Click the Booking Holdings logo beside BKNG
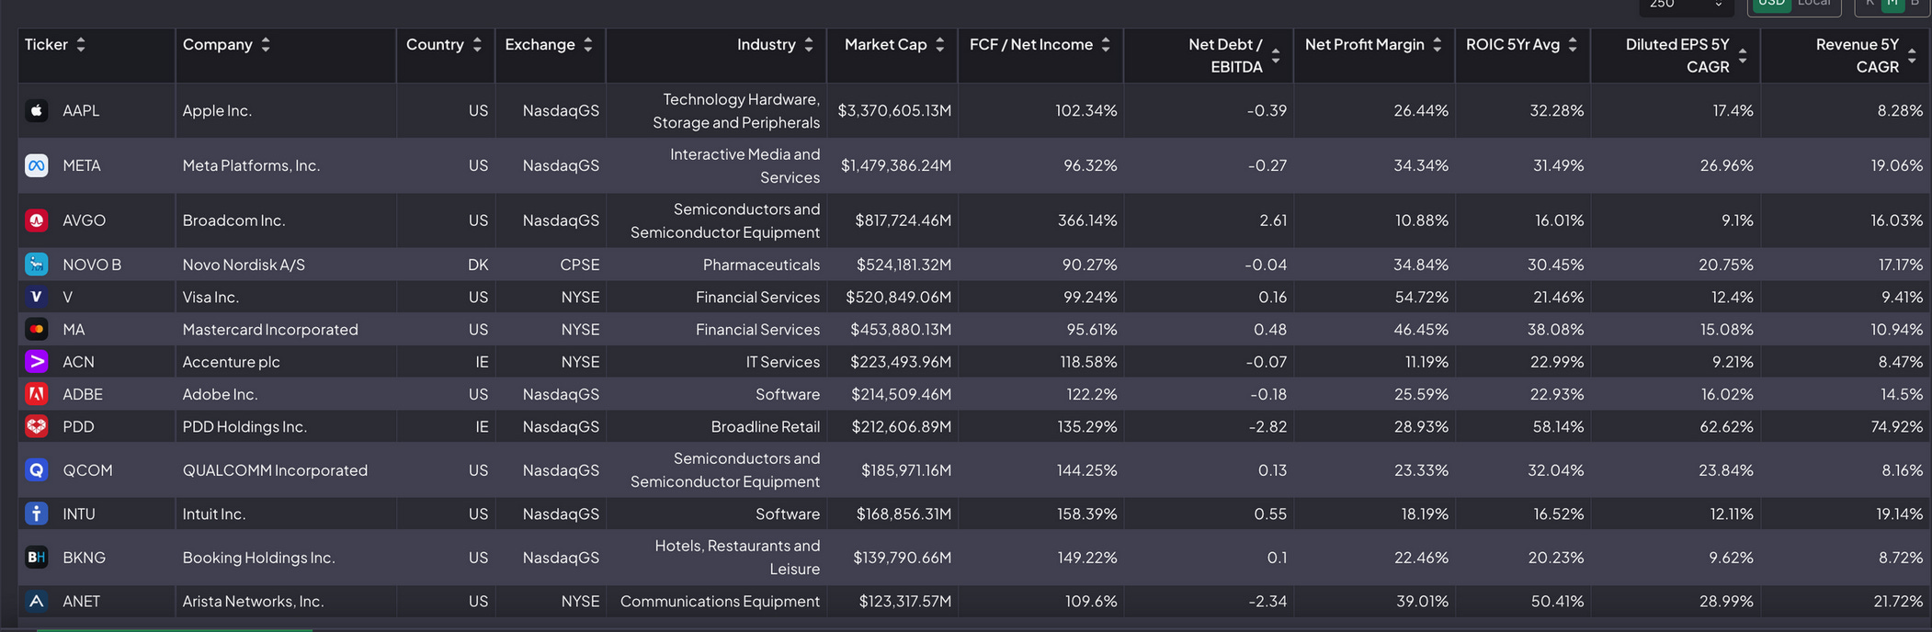Screen dimensions: 1932x632 [x=37, y=558]
